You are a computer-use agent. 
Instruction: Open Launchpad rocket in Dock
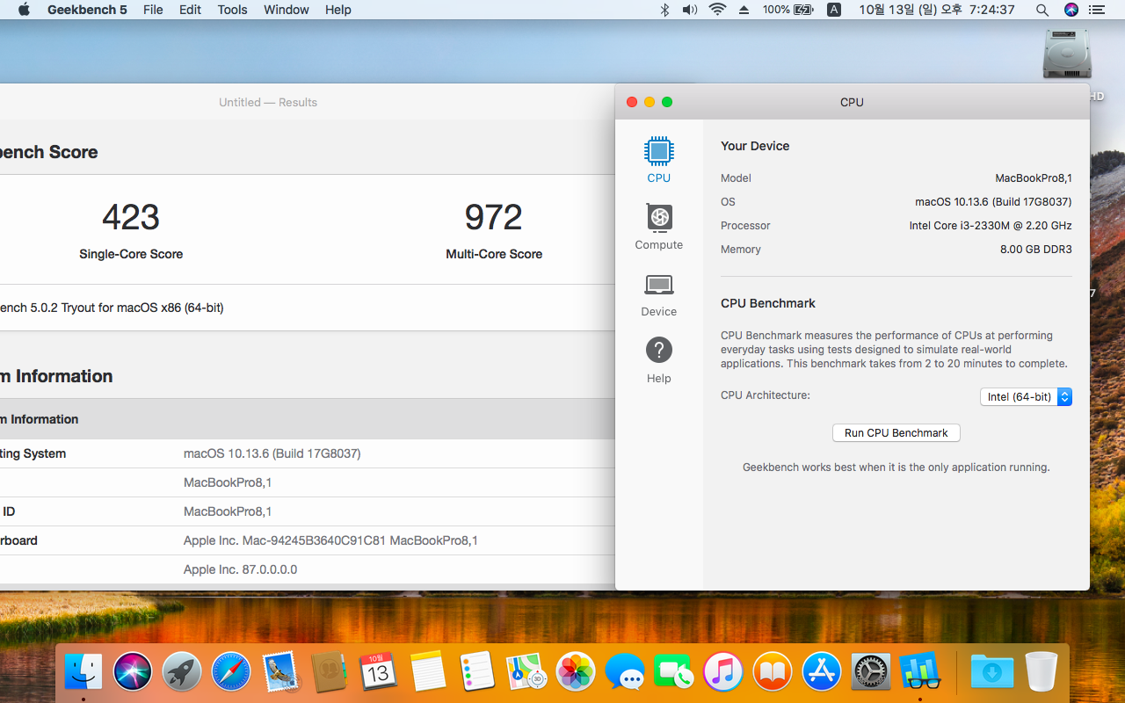(x=182, y=673)
